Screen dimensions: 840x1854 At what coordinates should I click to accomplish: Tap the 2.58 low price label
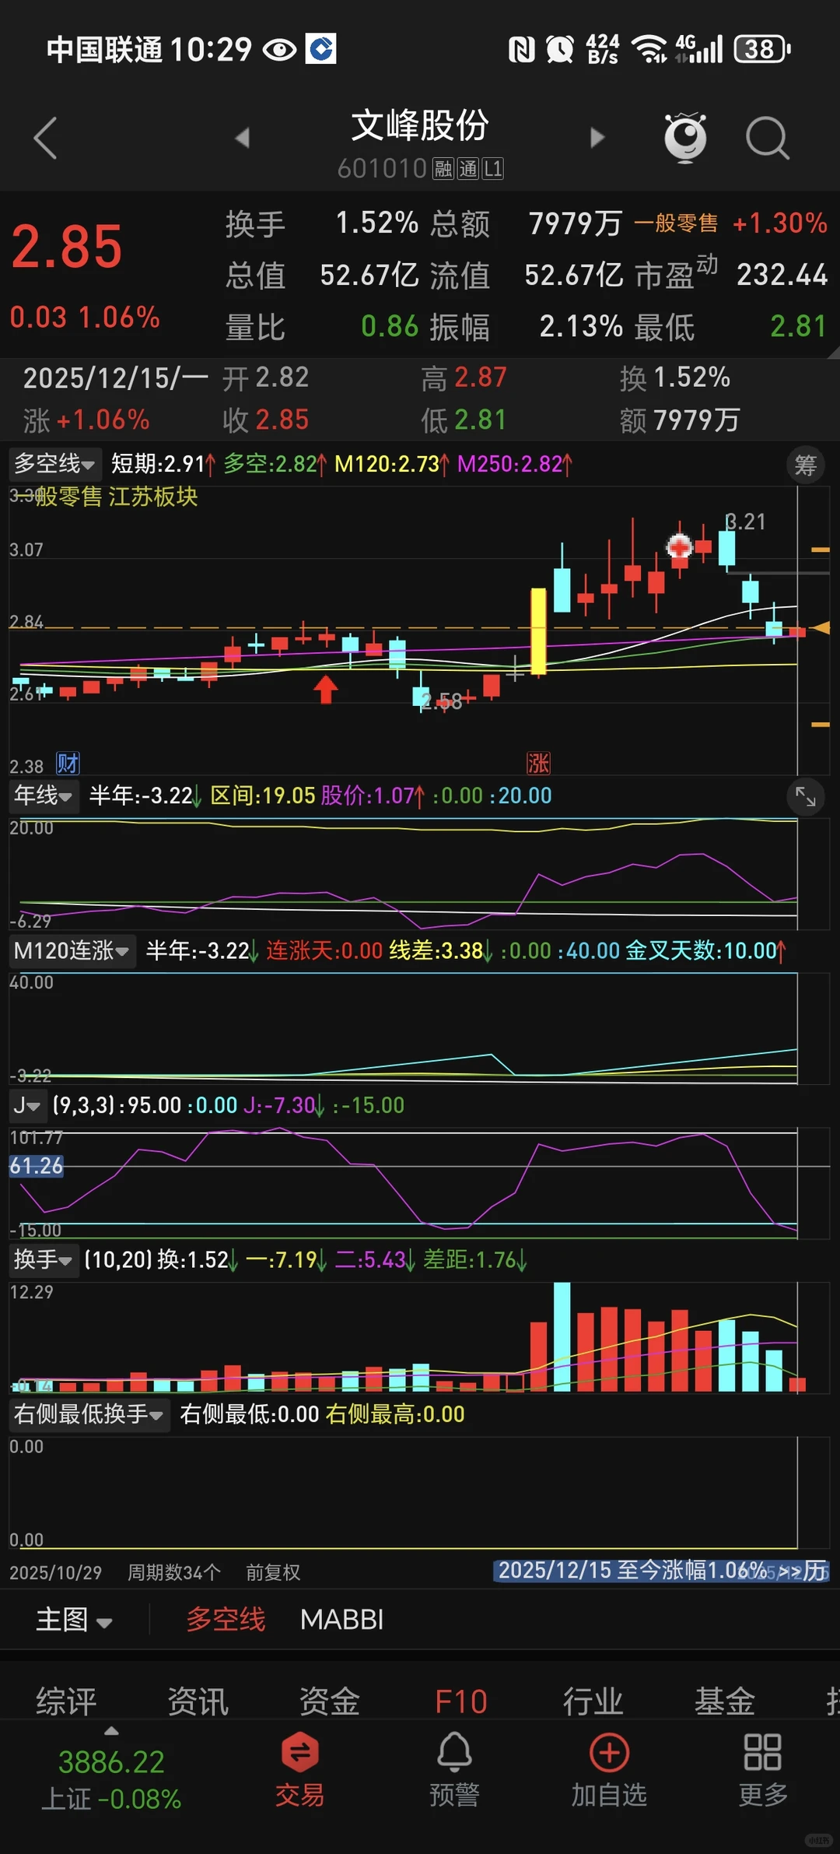[x=442, y=701]
